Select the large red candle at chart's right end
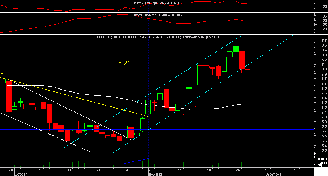328x176 pixels. click(242, 60)
